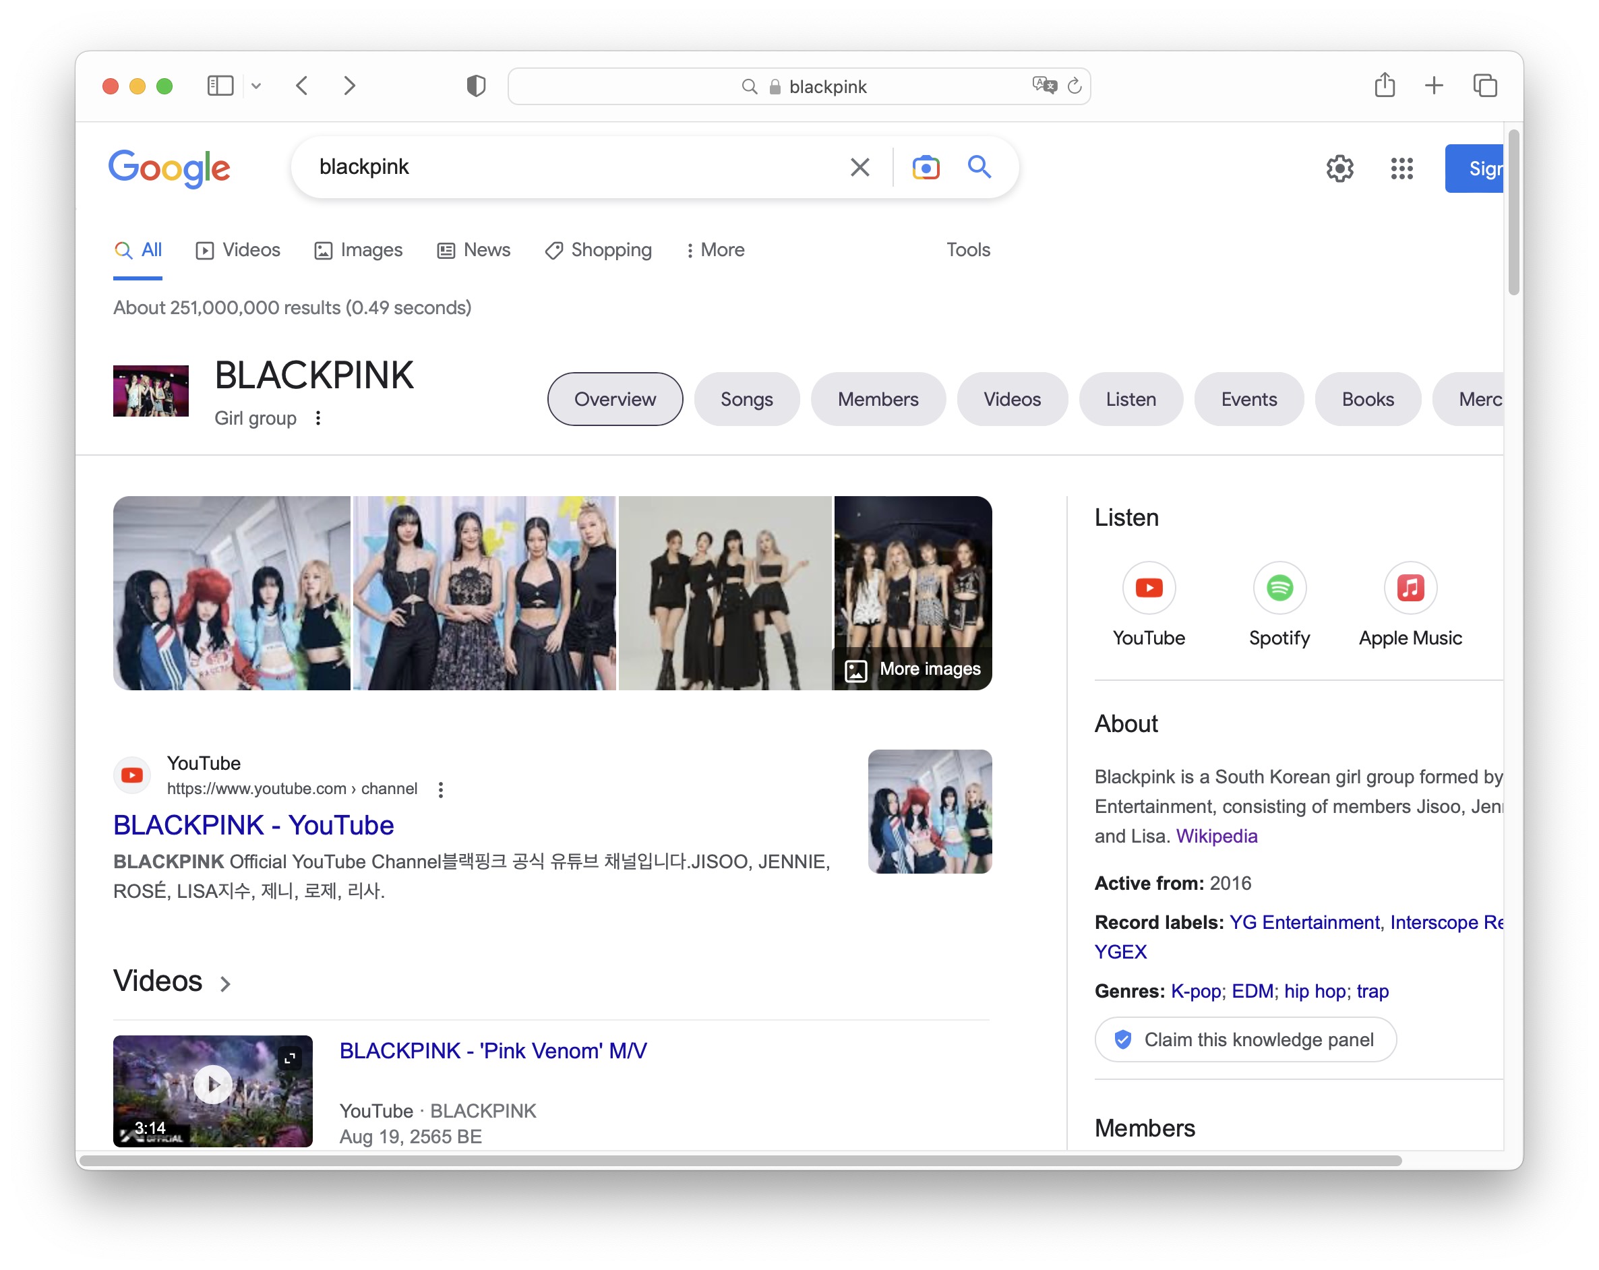Click the blue magnifier search icon

(979, 167)
